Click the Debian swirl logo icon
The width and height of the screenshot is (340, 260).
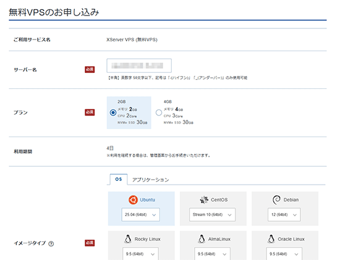276,199
